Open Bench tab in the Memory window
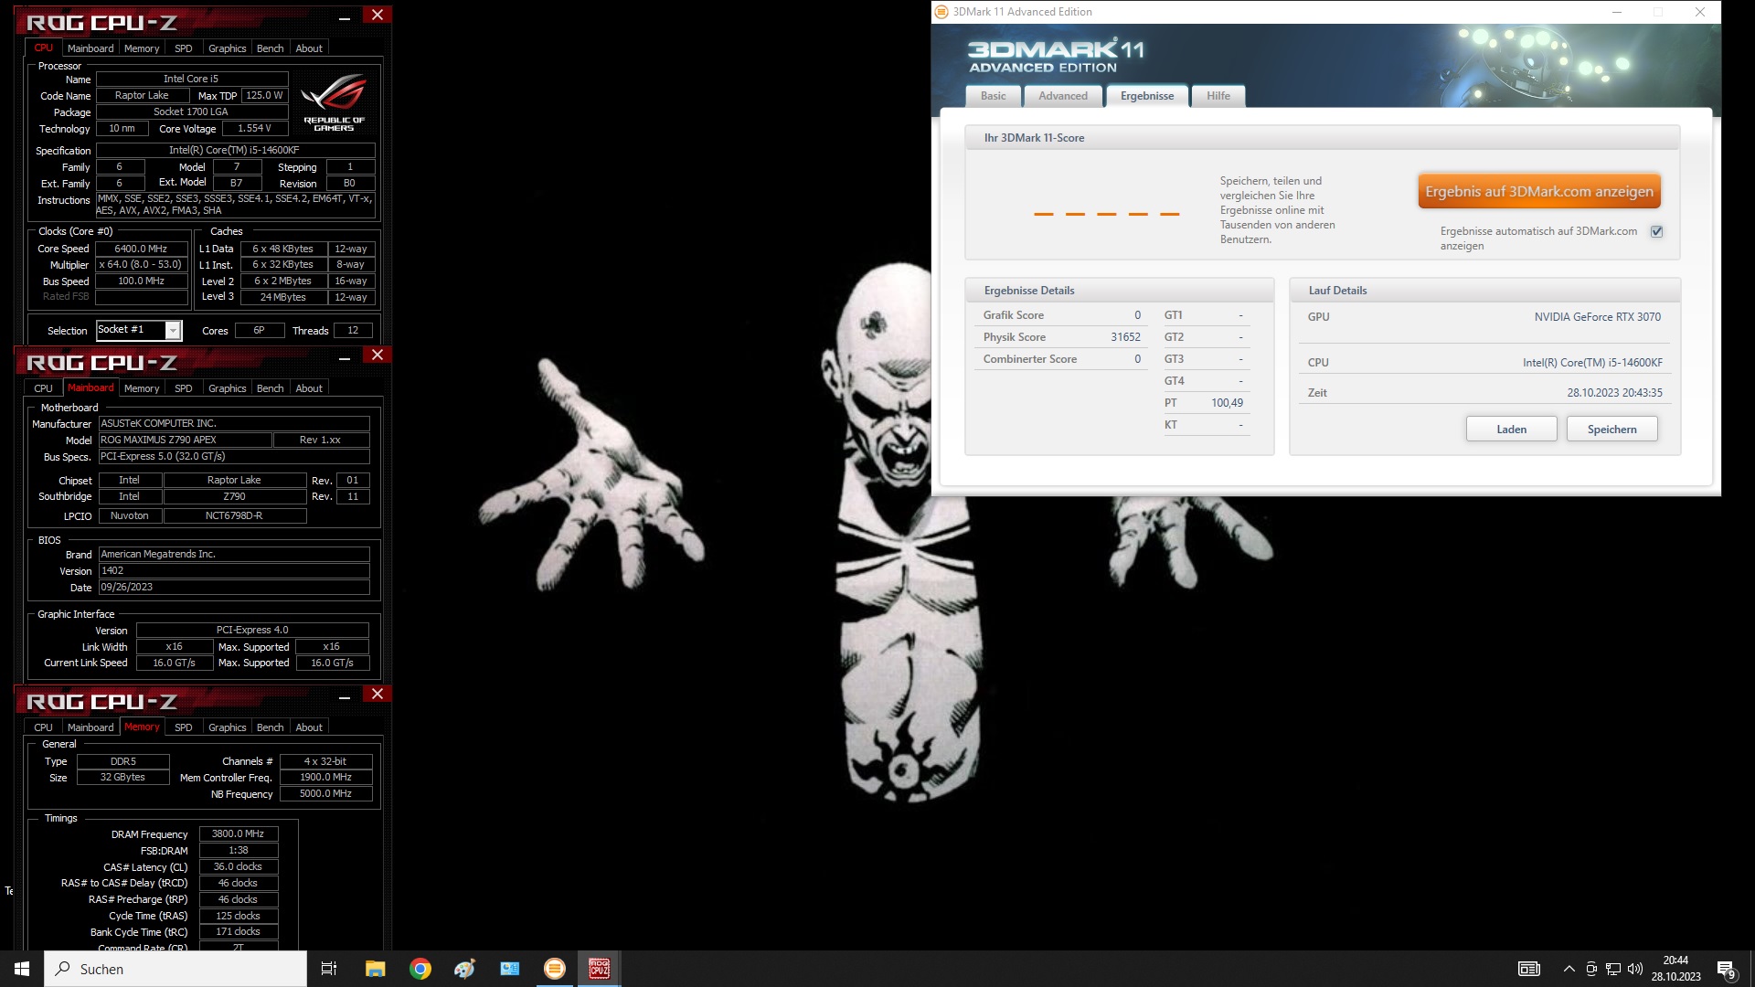The height and width of the screenshot is (987, 1755). 271,727
